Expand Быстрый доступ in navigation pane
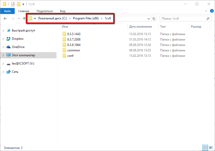This screenshot has width=215, height=151. pyautogui.click(x=3, y=30)
